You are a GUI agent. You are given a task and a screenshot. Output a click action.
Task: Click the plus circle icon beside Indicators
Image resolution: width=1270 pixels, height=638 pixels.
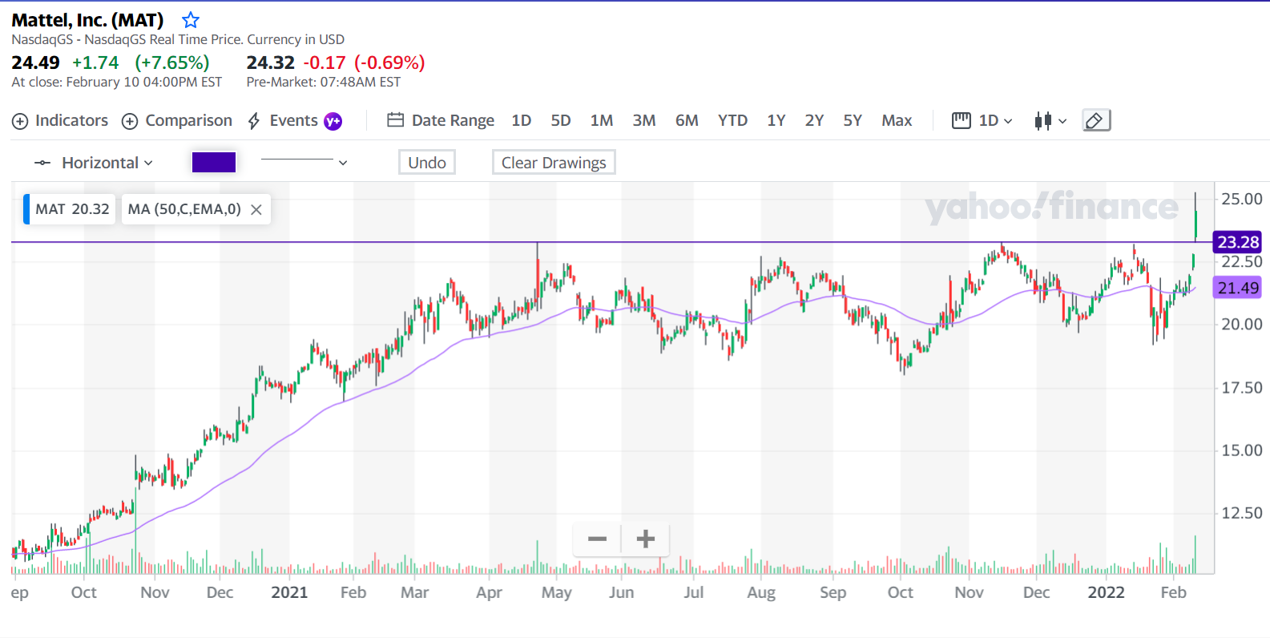(20, 121)
